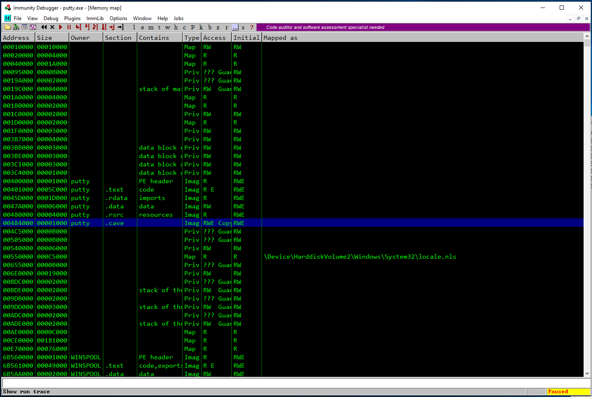The image size is (592, 397).
Task: Open the Patches window via 'P' button
Action: point(193,27)
